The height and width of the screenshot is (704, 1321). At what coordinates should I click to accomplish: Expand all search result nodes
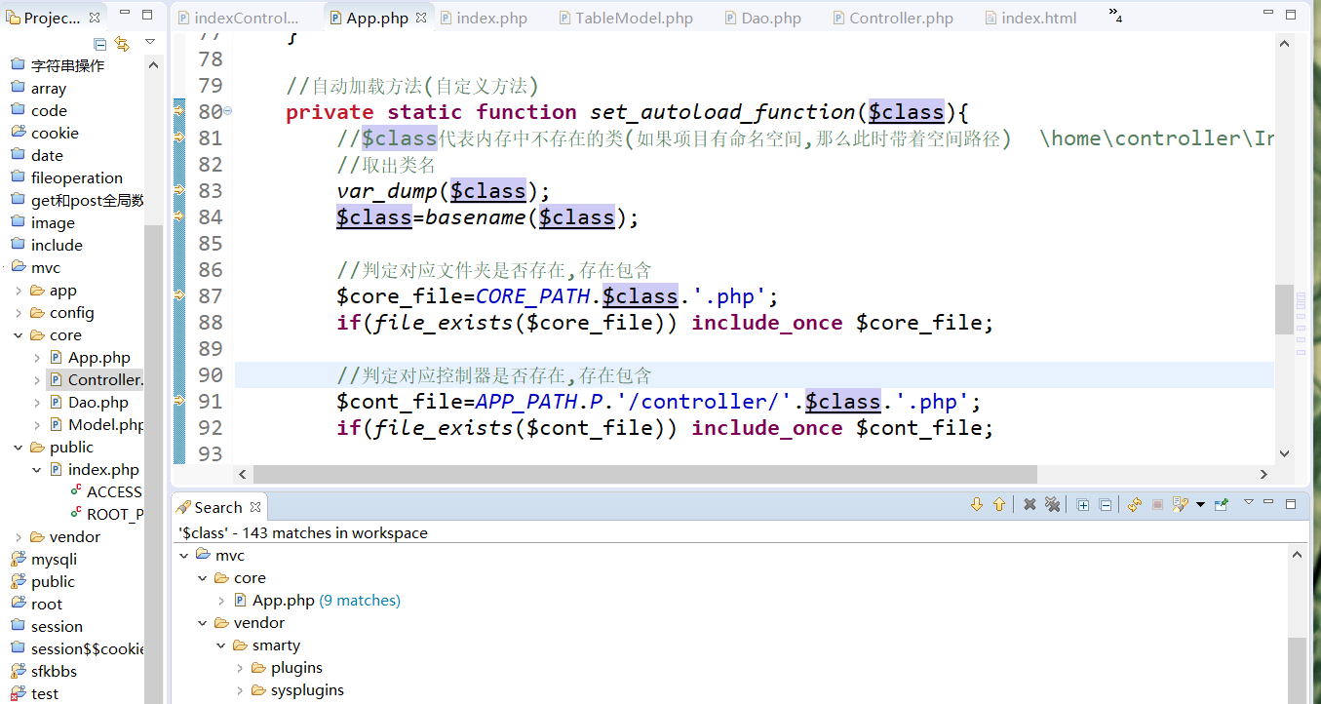(x=1083, y=505)
